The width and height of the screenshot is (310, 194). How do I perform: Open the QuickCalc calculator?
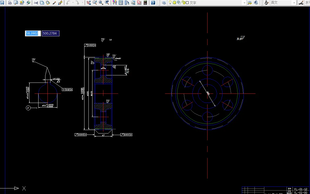(145, 3)
